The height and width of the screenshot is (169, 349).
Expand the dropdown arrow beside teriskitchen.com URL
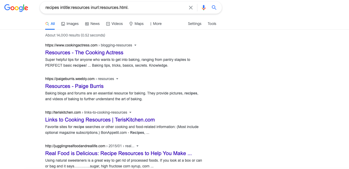tap(130, 112)
